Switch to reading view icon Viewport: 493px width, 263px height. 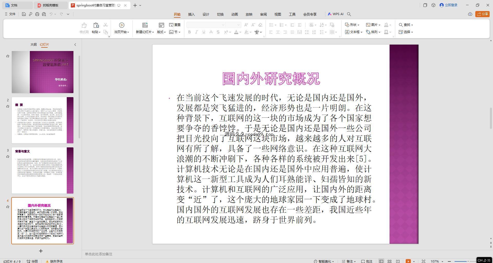(398, 261)
